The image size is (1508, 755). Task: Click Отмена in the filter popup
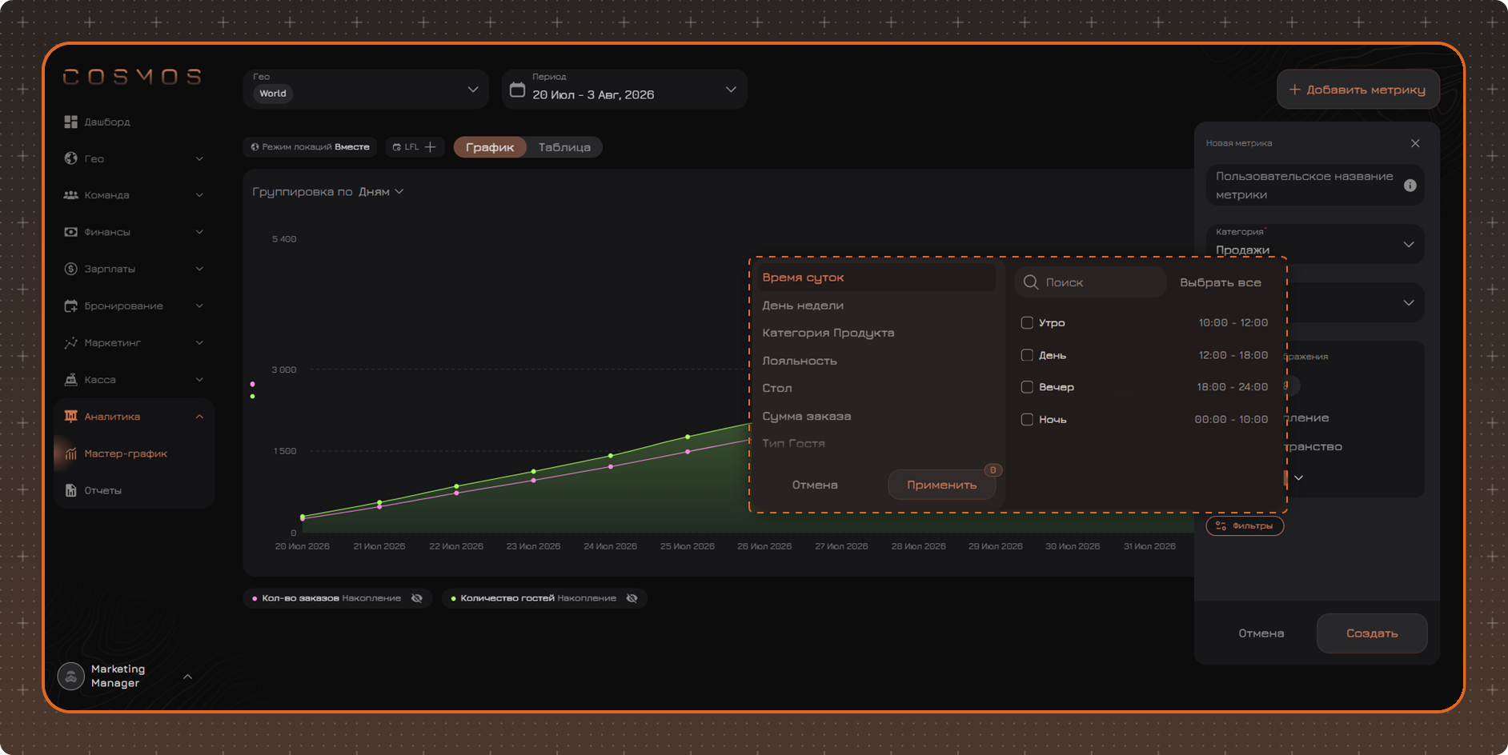815,485
